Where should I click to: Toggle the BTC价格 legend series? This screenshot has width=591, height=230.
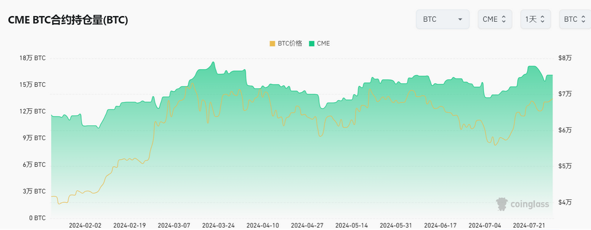[285, 43]
